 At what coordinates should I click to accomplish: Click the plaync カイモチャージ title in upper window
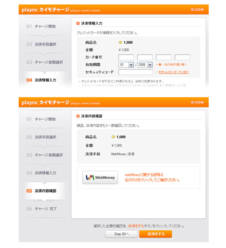pos(45,10)
